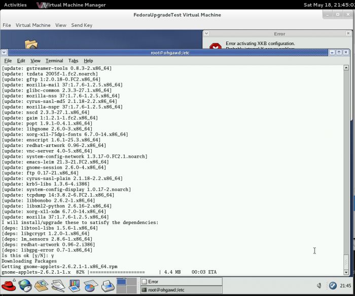The width and height of the screenshot is (355, 296).
Task: Click the update notification tray icon
Action: pyautogui.click(x=332, y=286)
